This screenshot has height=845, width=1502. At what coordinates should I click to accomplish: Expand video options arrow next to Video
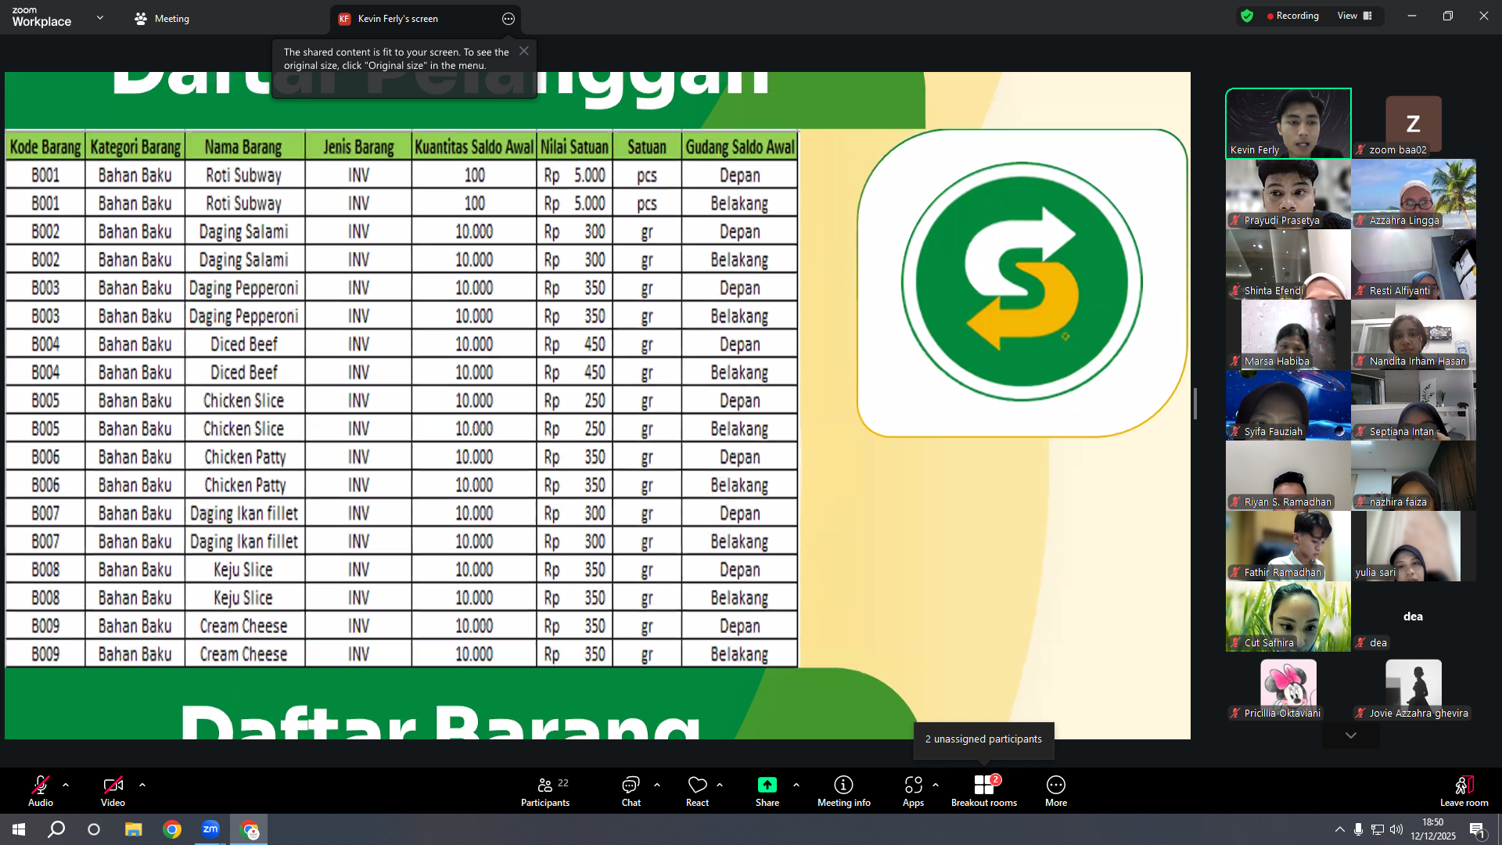[142, 785]
